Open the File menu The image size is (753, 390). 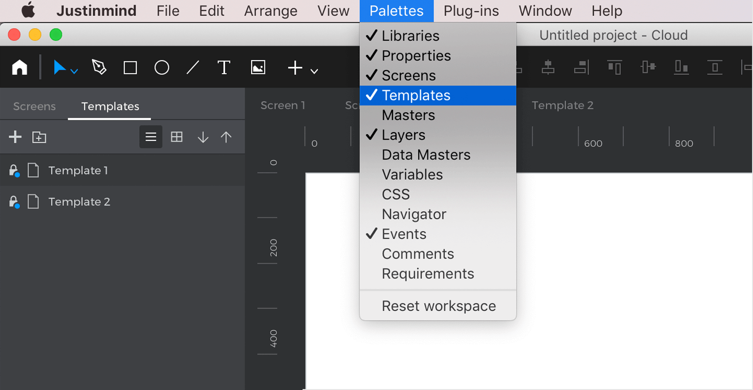pos(168,11)
